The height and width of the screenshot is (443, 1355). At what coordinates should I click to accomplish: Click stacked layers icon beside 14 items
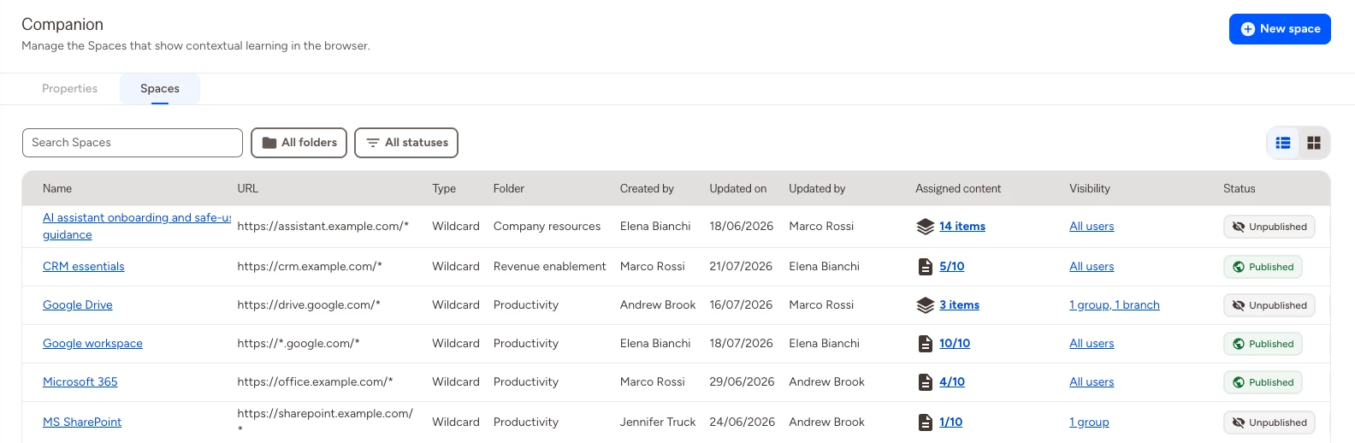[925, 227]
